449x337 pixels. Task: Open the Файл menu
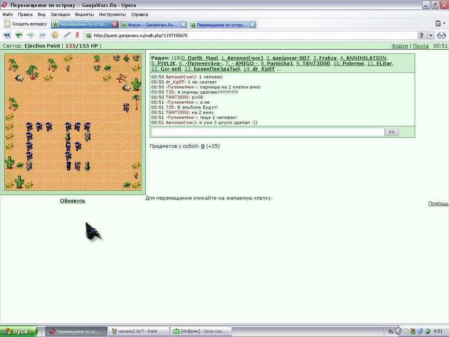[7, 14]
